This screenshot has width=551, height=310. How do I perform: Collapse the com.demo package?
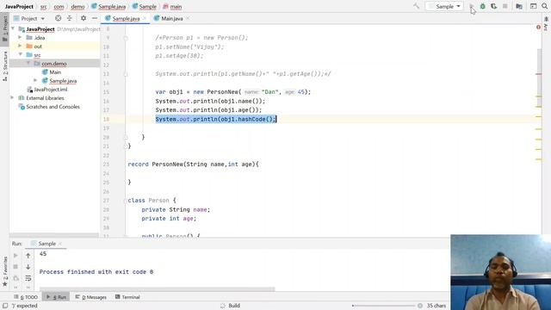point(28,63)
